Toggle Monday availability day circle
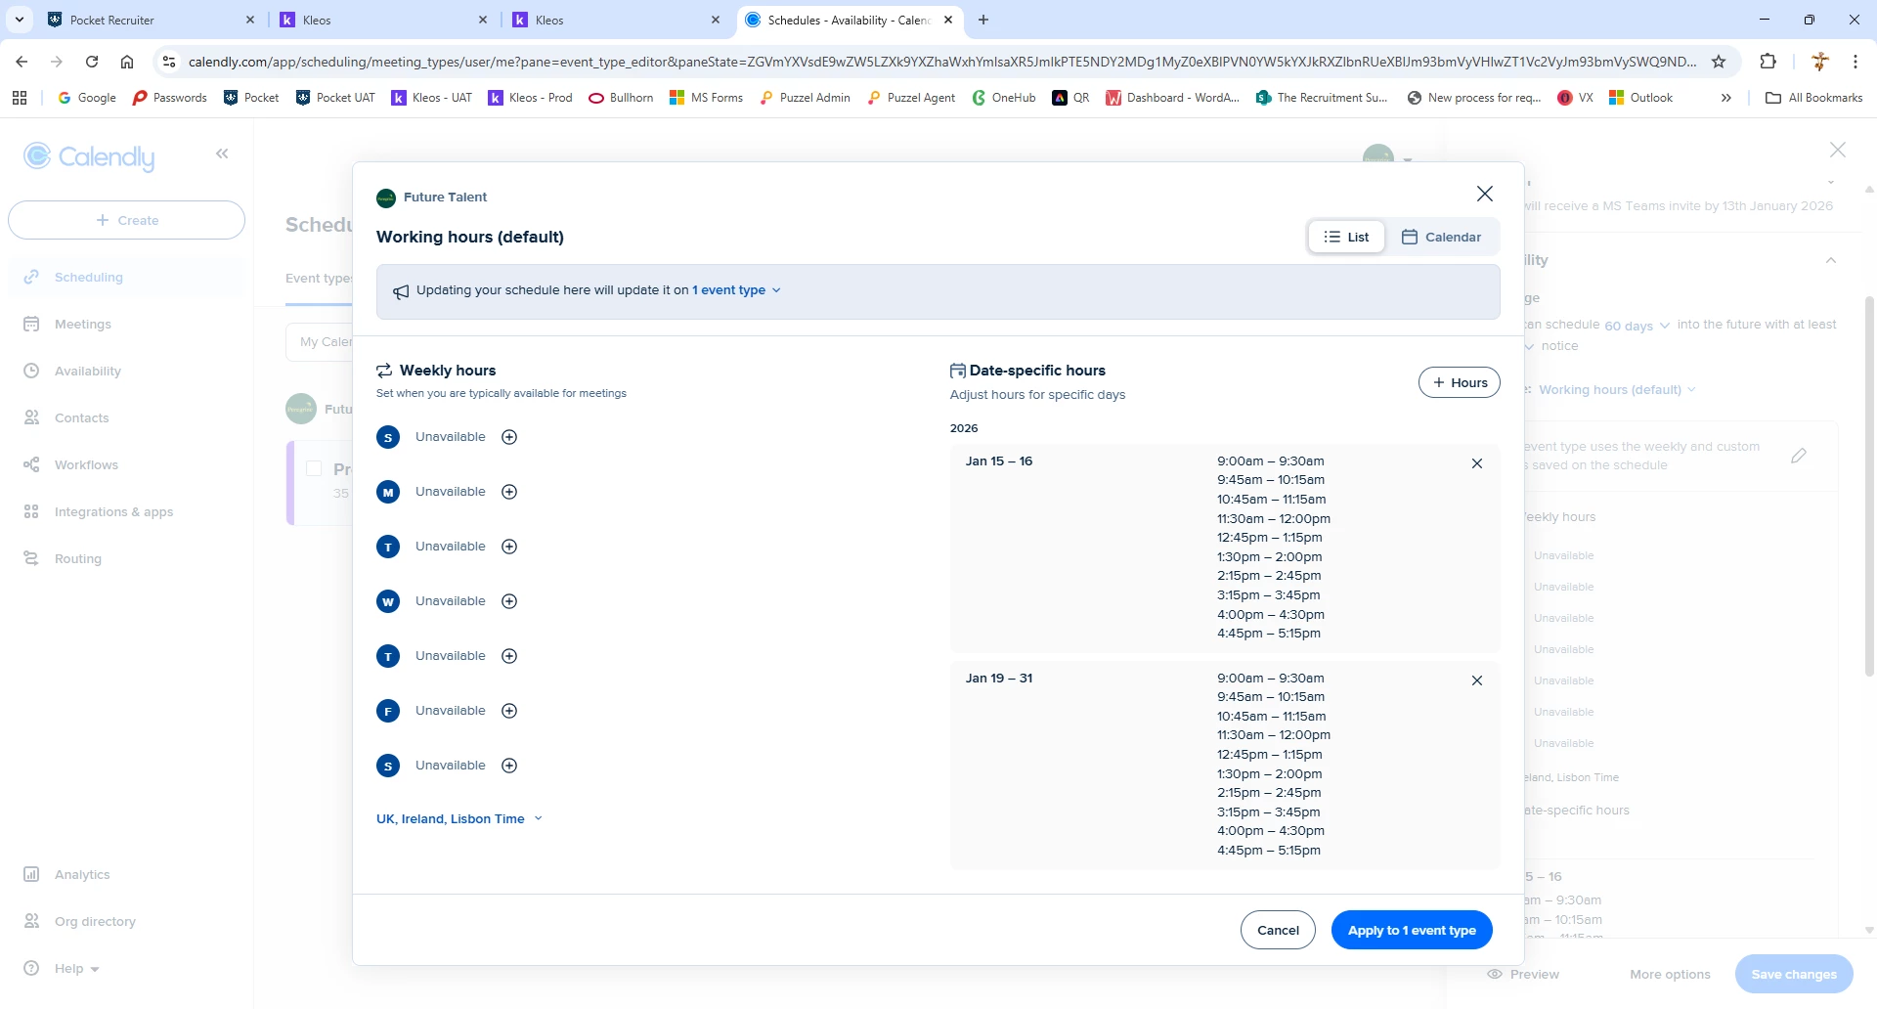Image resolution: width=1877 pixels, height=1009 pixels. [x=388, y=492]
